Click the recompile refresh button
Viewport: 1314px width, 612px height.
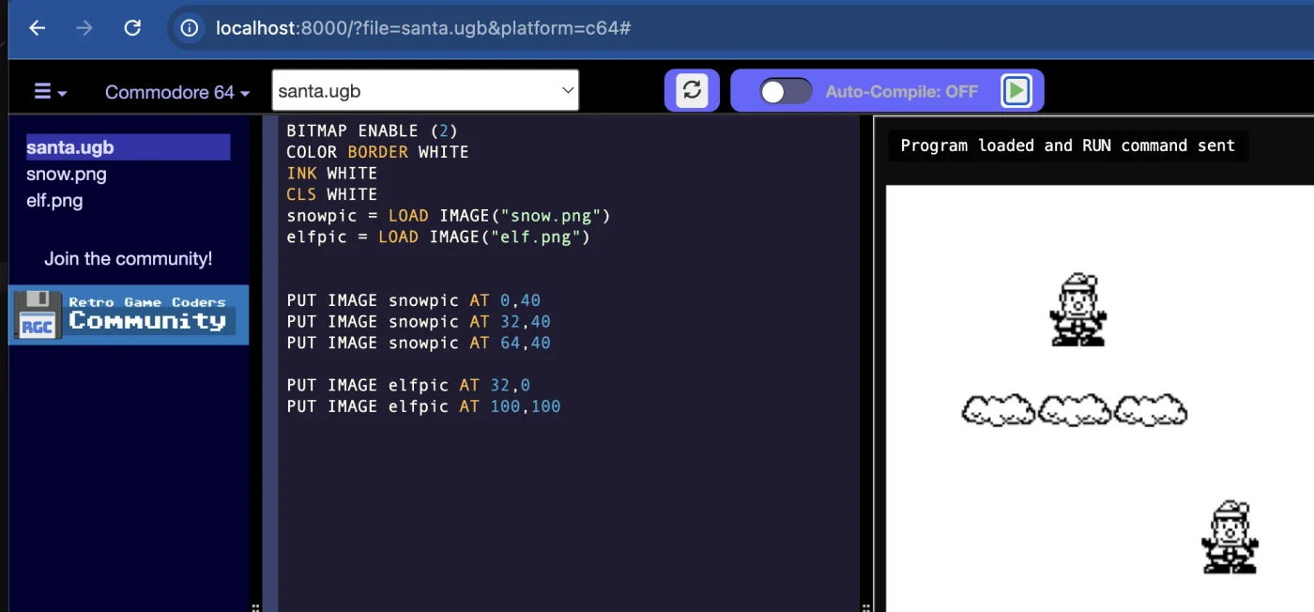pos(692,90)
